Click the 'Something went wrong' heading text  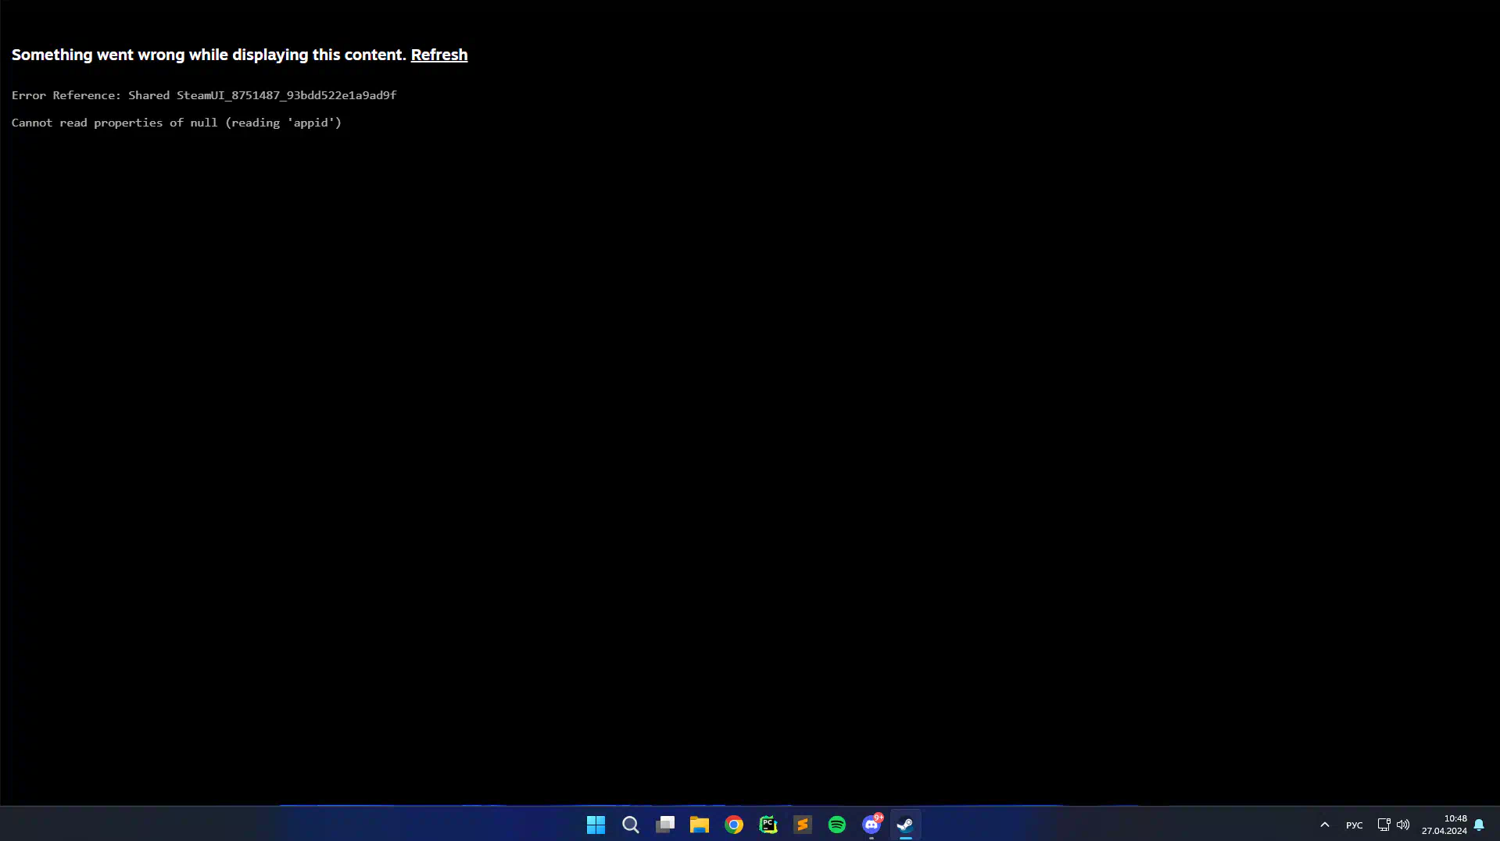click(x=209, y=55)
